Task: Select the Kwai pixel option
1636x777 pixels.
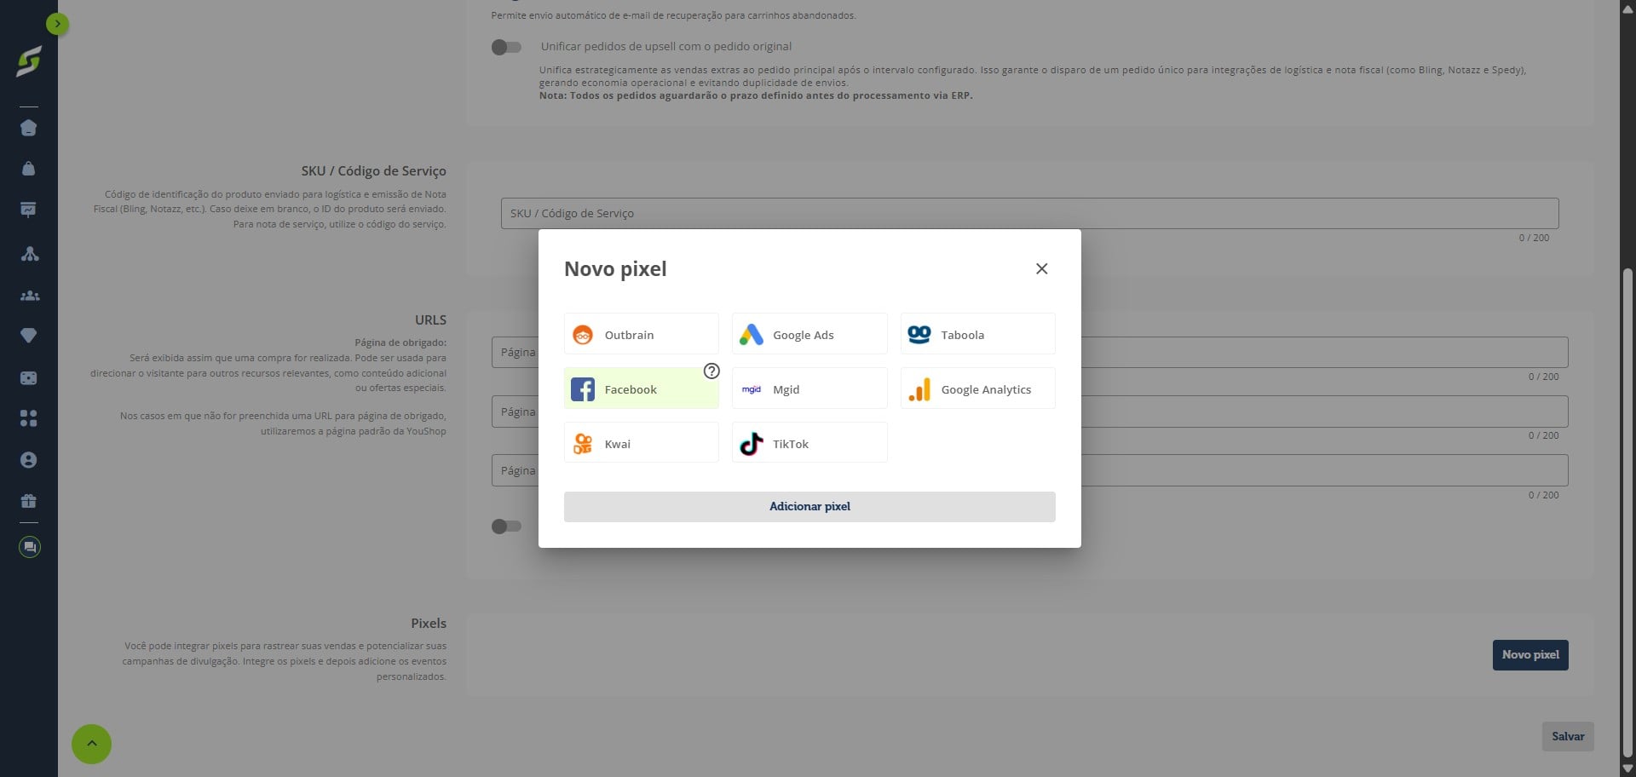Action: [641, 443]
